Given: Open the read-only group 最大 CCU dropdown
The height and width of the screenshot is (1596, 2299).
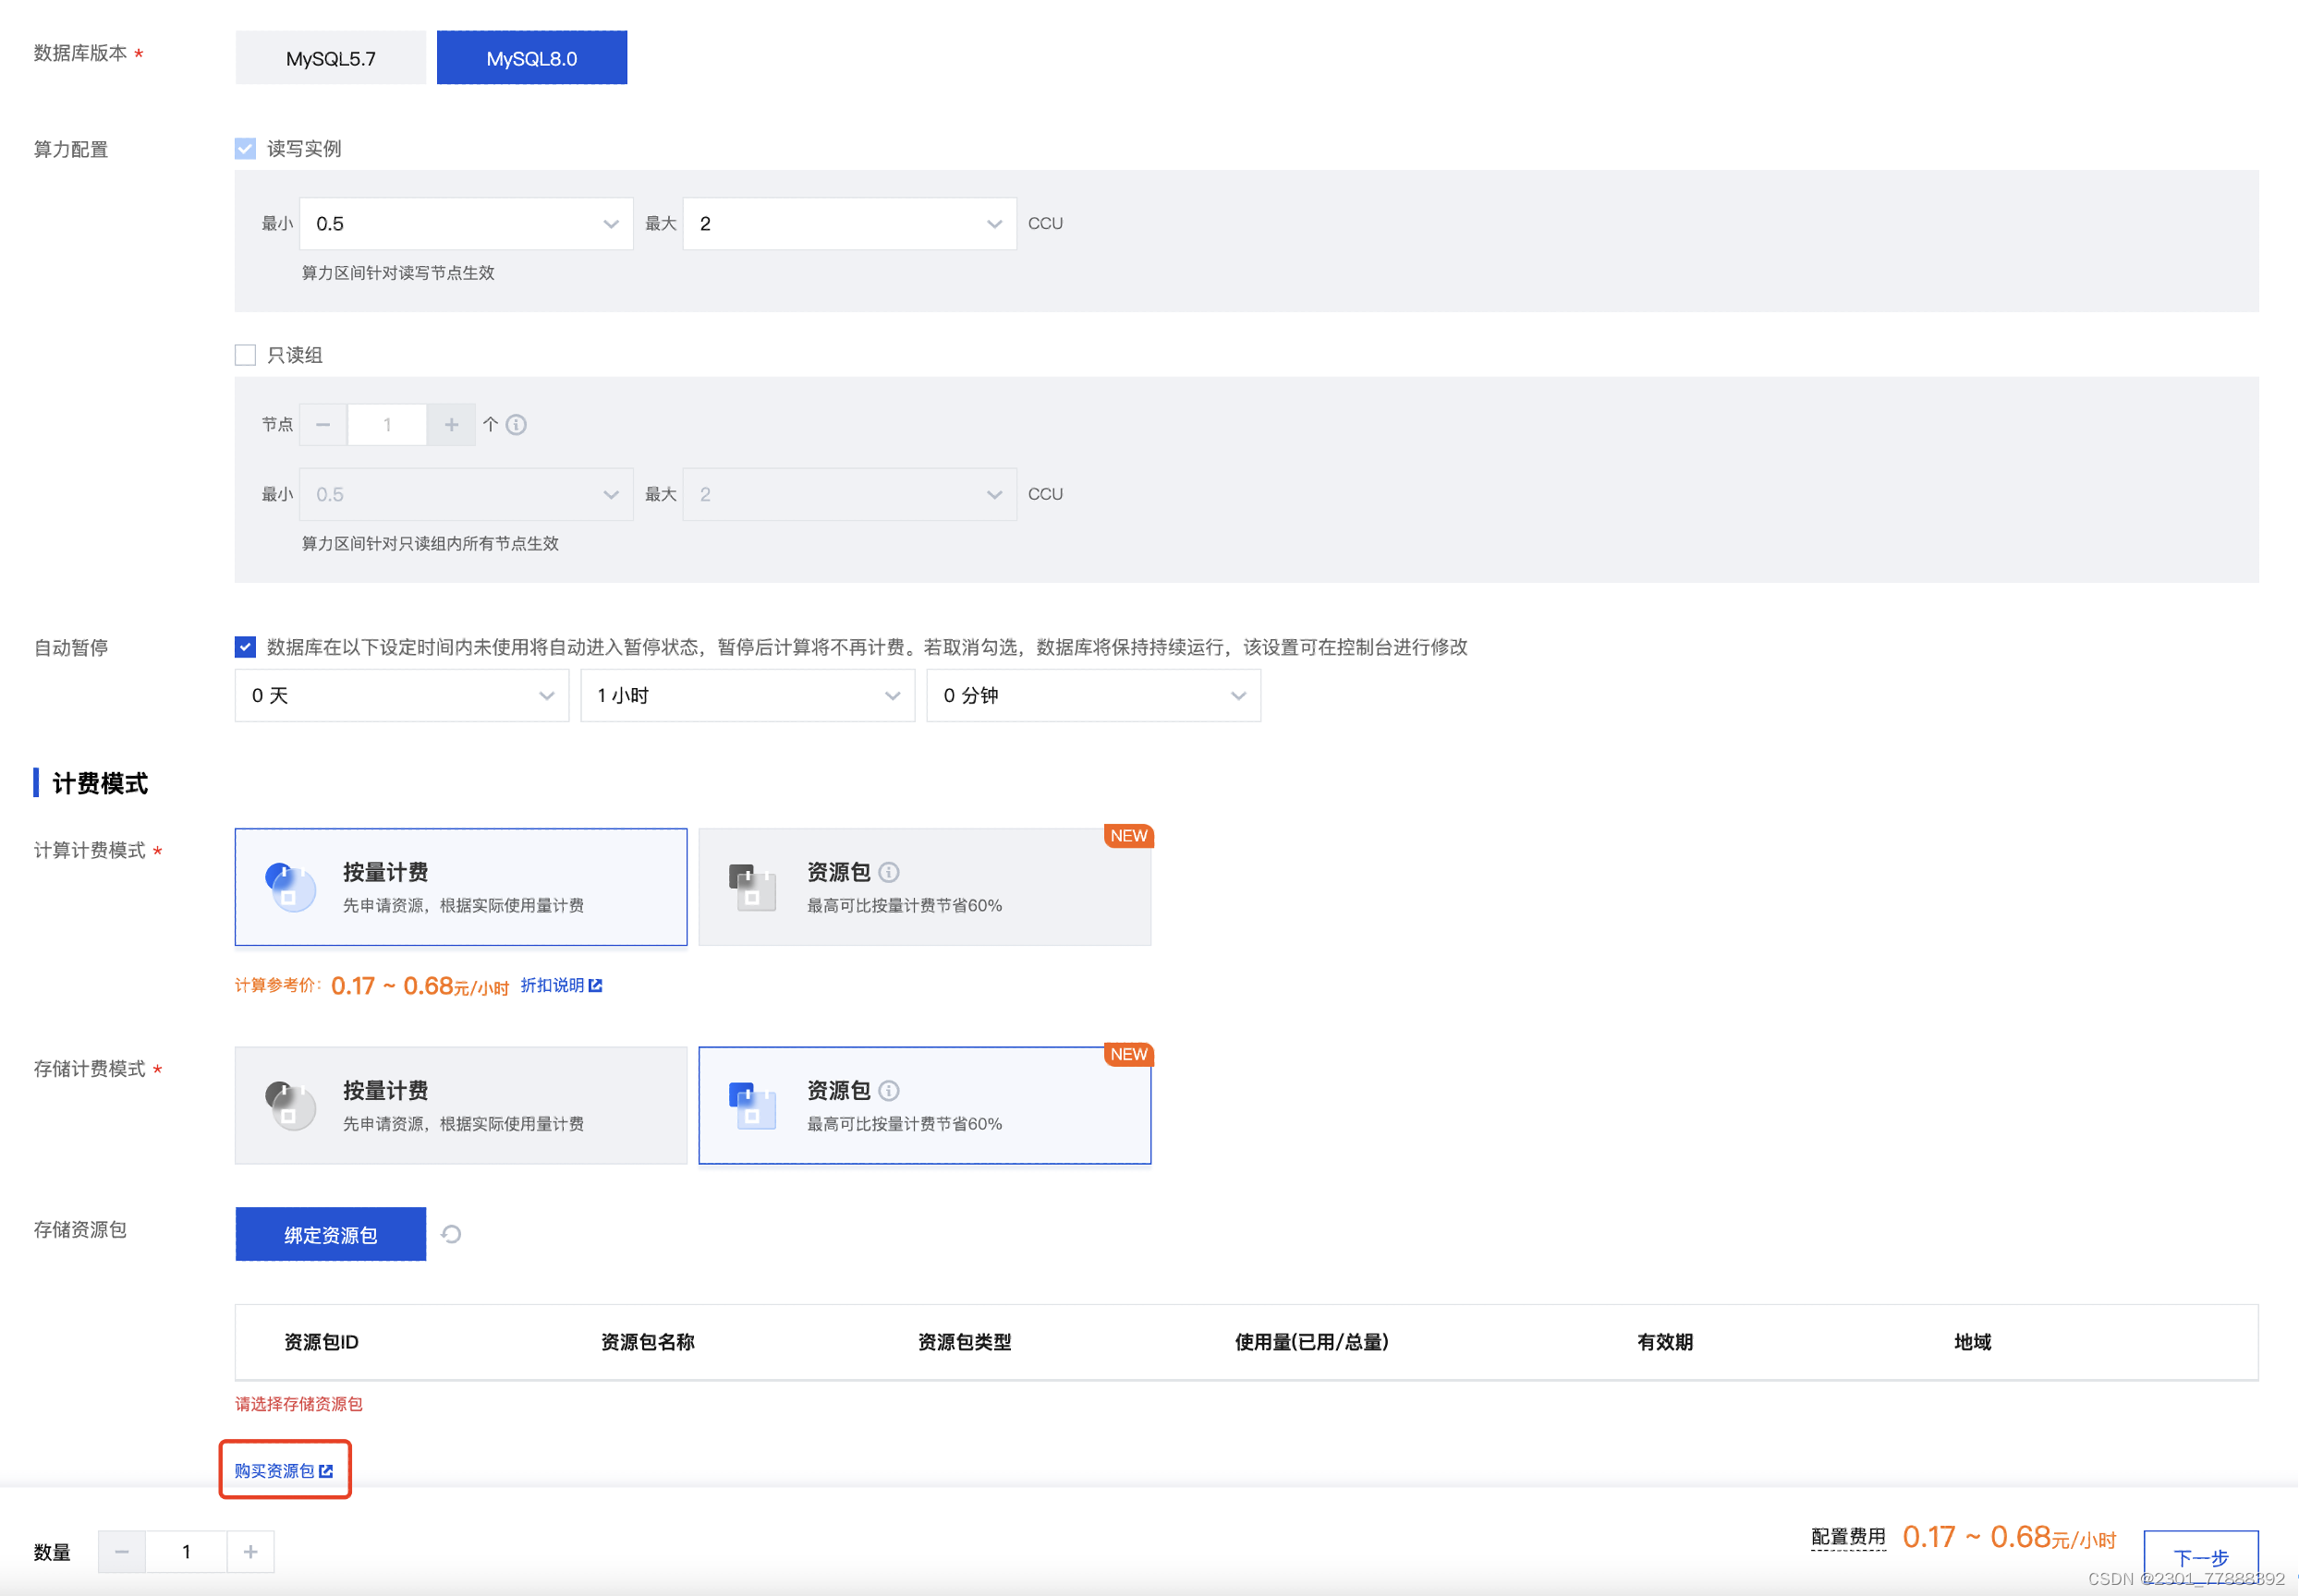Looking at the screenshot, I should (x=849, y=495).
